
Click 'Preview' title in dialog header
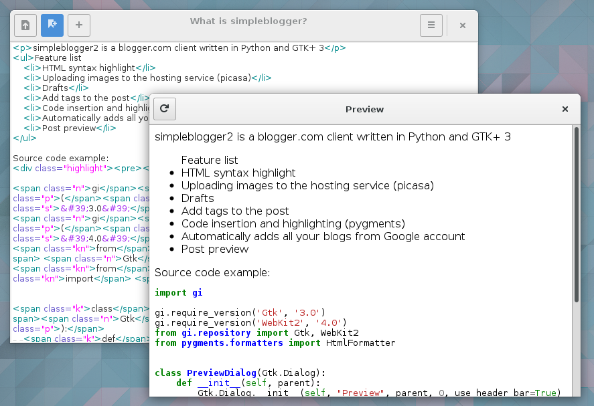point(364,109)
